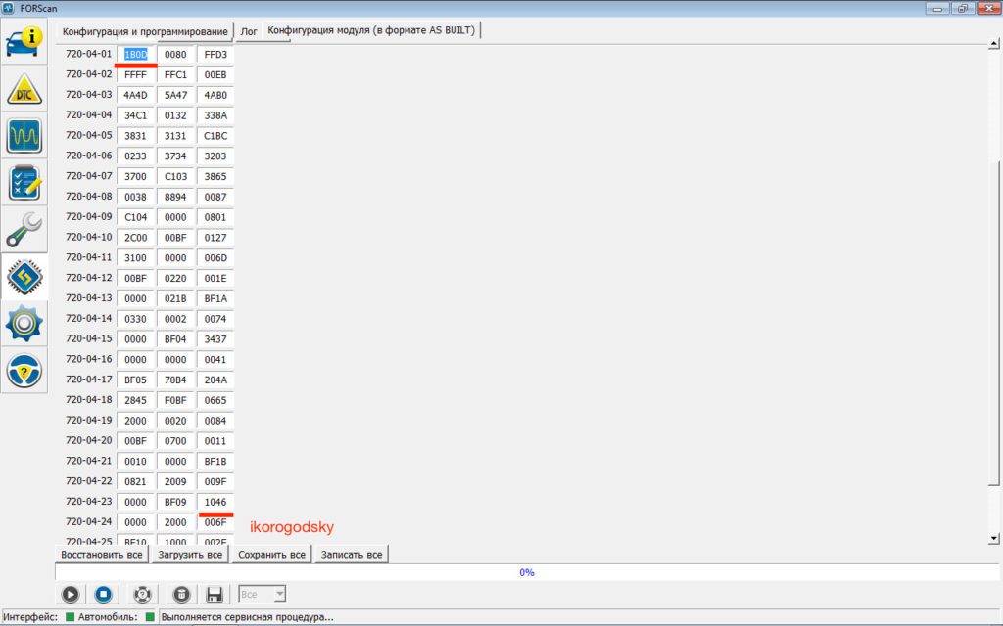Open the gear settings section
This screenshot has height=626, width=1003.
pyautogui.click(x=24, y=323)
